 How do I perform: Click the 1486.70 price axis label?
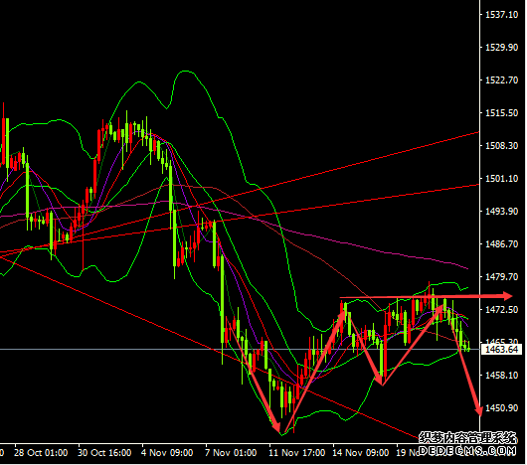502,244
